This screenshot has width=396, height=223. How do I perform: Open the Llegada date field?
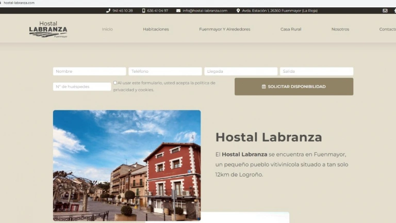(x=241, y=71)
